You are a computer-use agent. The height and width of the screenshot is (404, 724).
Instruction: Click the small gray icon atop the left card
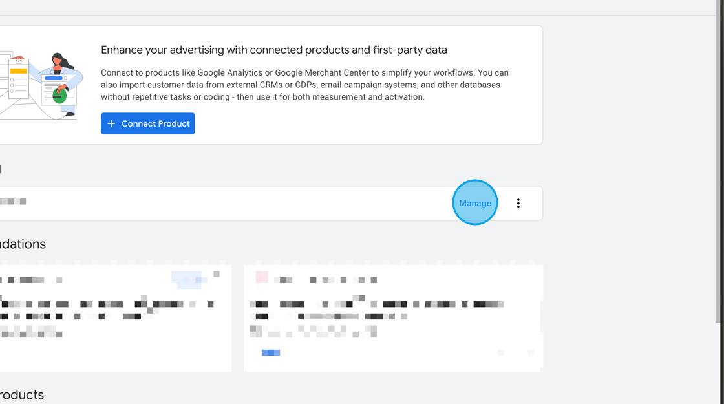coord(217,274)
